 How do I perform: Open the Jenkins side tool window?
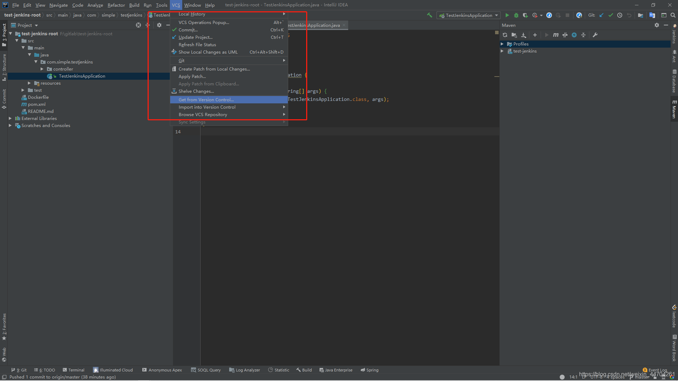[674, 34]
